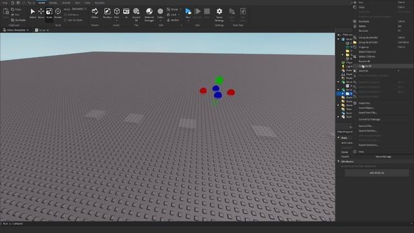The width and height of the screenshot is (414, 233).
Task: Click Lock in Edit section
Action: pyautogui.click(x=171, y=15)
